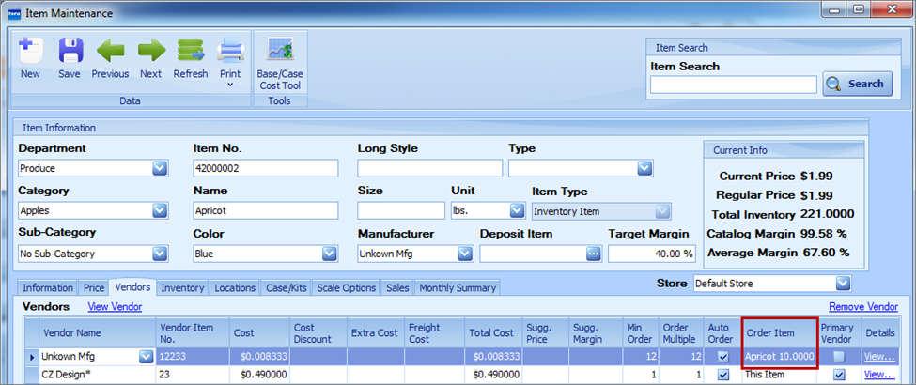Image resolution: width=916 pixels, height=385 pixels.
Task: Open the Store dropdown
Action: point(843,283)
